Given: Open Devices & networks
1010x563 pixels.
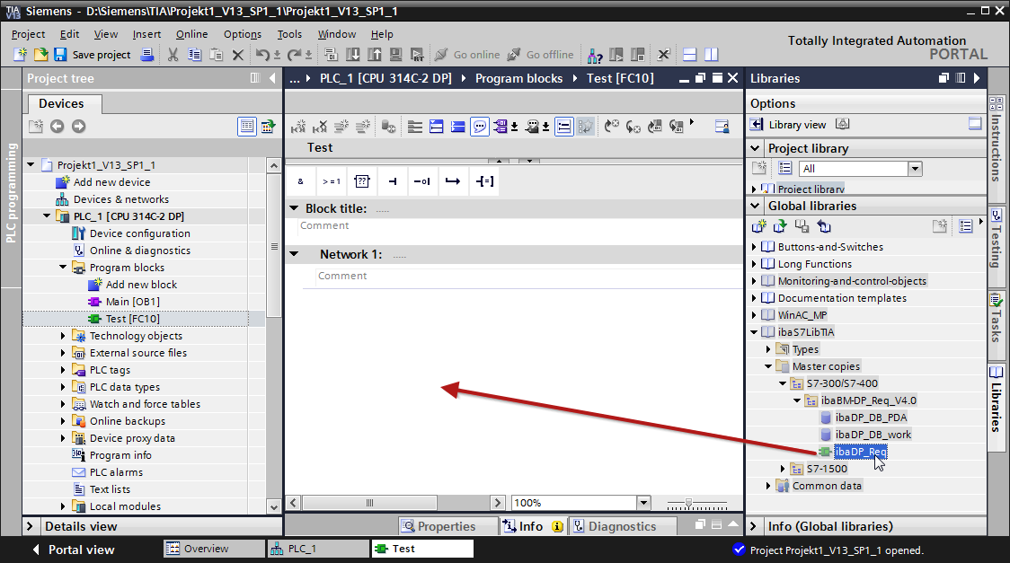Looking at the screenshot, I should (121, 199).
